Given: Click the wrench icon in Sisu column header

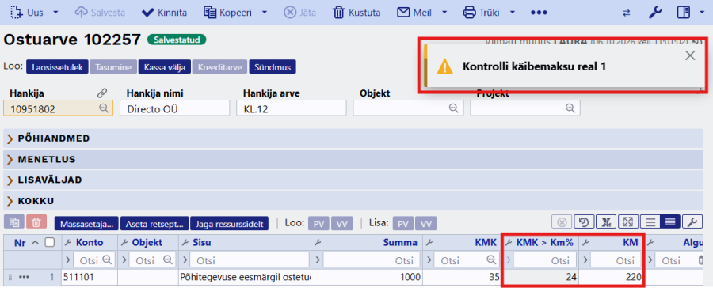Looking at the screenshot, I should coord(185,243).
